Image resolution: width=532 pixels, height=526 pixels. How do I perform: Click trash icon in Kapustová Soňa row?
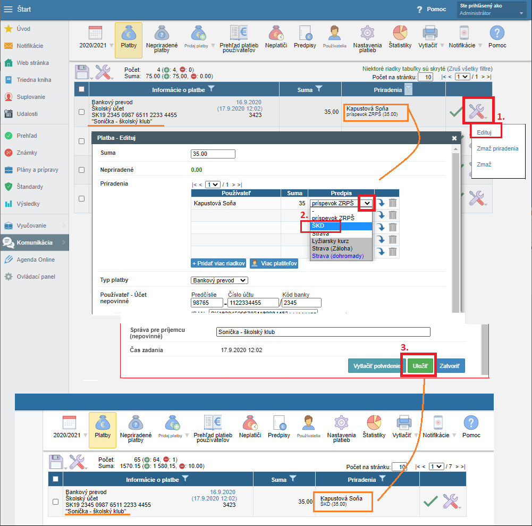tap(393, 203)
